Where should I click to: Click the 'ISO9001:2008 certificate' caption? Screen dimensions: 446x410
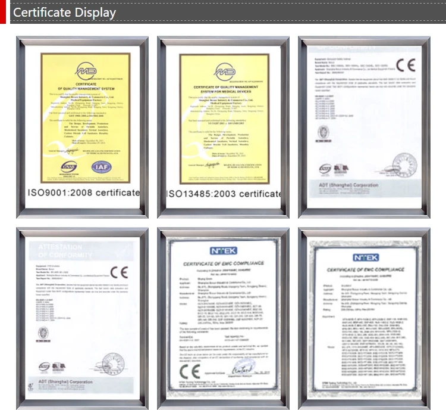coord(84,192)
